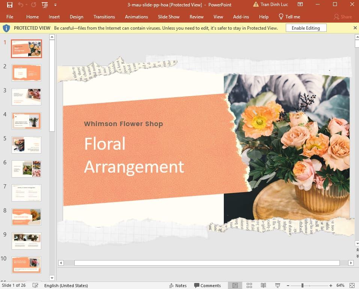Show the Comments pane
The height and width of the screenshot is (289, 359).
pyautogui.click(x=208, y=285)
